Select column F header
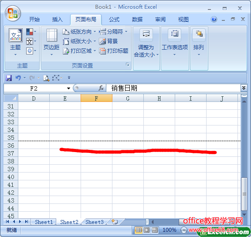The height and width of the screenshot is (237, 251). [96, 98]
